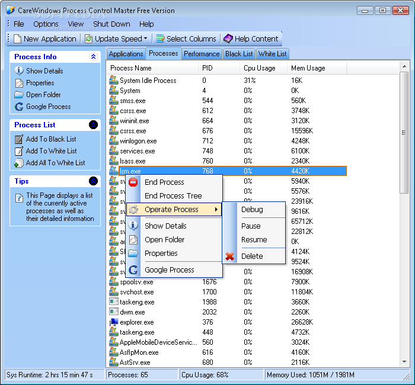
Task: Click the New Application page icon
Action: pyautogui.click(x=17, y=38)
